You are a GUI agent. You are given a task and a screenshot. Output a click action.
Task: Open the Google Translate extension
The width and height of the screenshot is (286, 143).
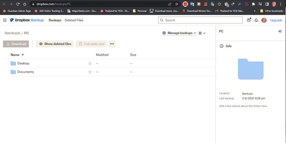point(192,4)
